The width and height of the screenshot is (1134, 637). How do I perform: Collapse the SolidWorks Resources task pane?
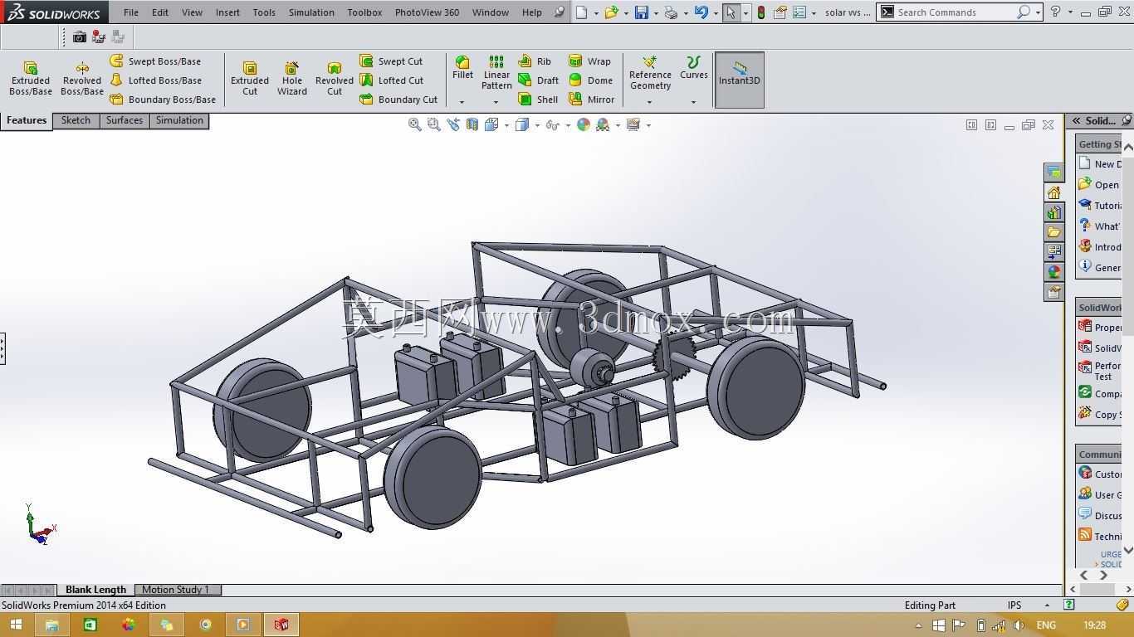pos(1076,120)
